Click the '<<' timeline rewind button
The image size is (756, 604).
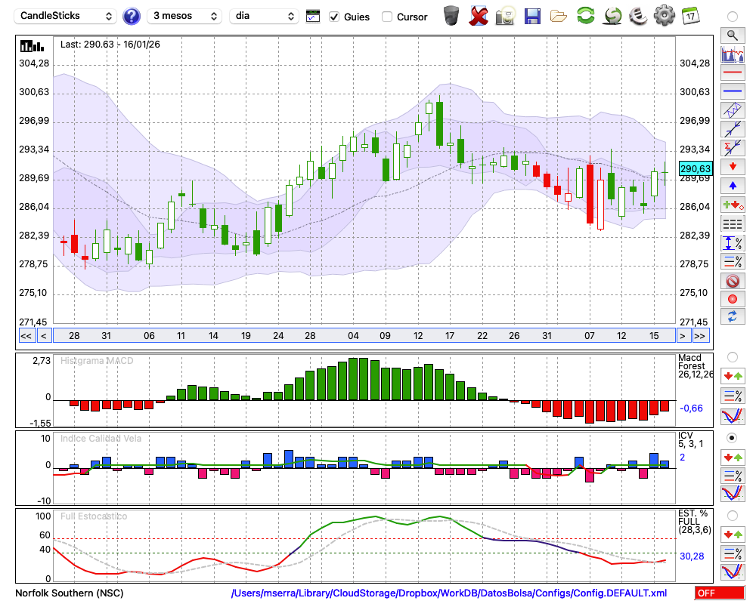26,335
